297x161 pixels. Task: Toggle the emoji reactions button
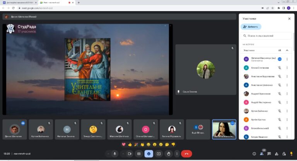(148, 154)
